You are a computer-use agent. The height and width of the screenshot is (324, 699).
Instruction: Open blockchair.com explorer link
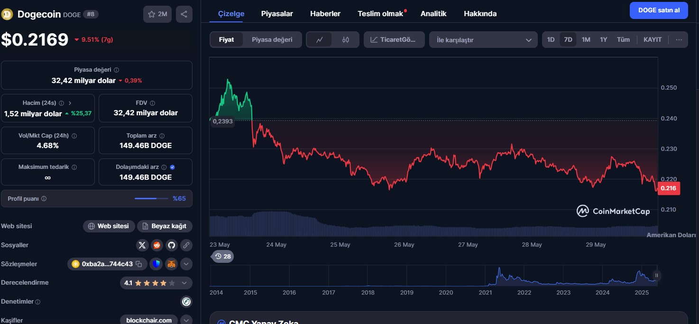pos(149,320)
